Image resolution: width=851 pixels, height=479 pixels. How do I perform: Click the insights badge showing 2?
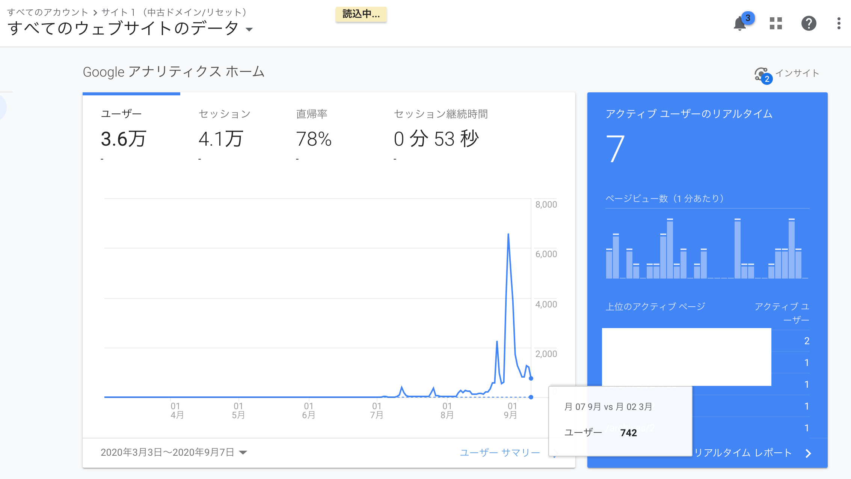click(767, 79)
